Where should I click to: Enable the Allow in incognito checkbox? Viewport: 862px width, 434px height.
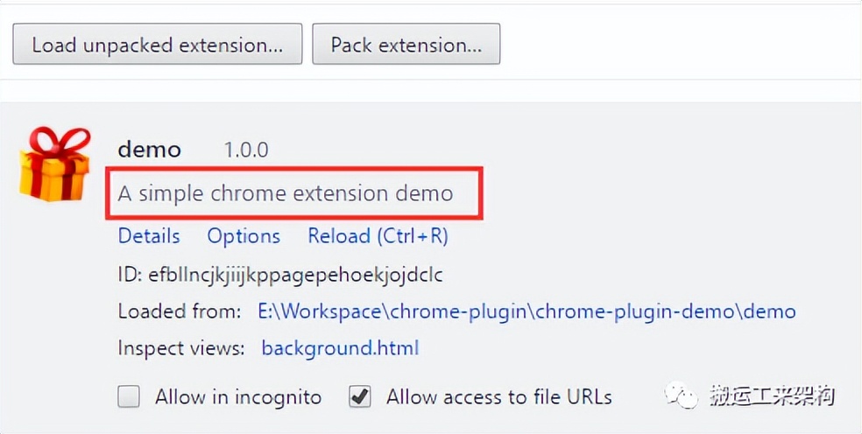(129, 397)
